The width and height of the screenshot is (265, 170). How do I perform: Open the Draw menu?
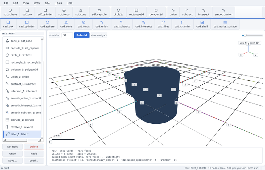37,3
